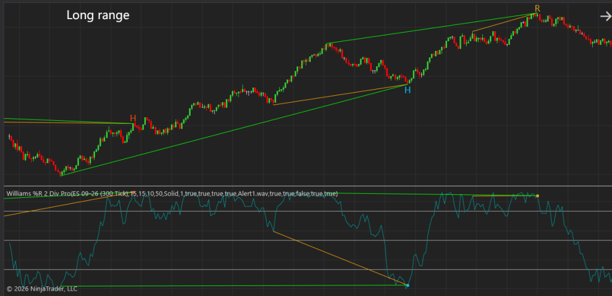Select the flat green line at indicator bottom
612x296 pixels.
click(234, 286)
